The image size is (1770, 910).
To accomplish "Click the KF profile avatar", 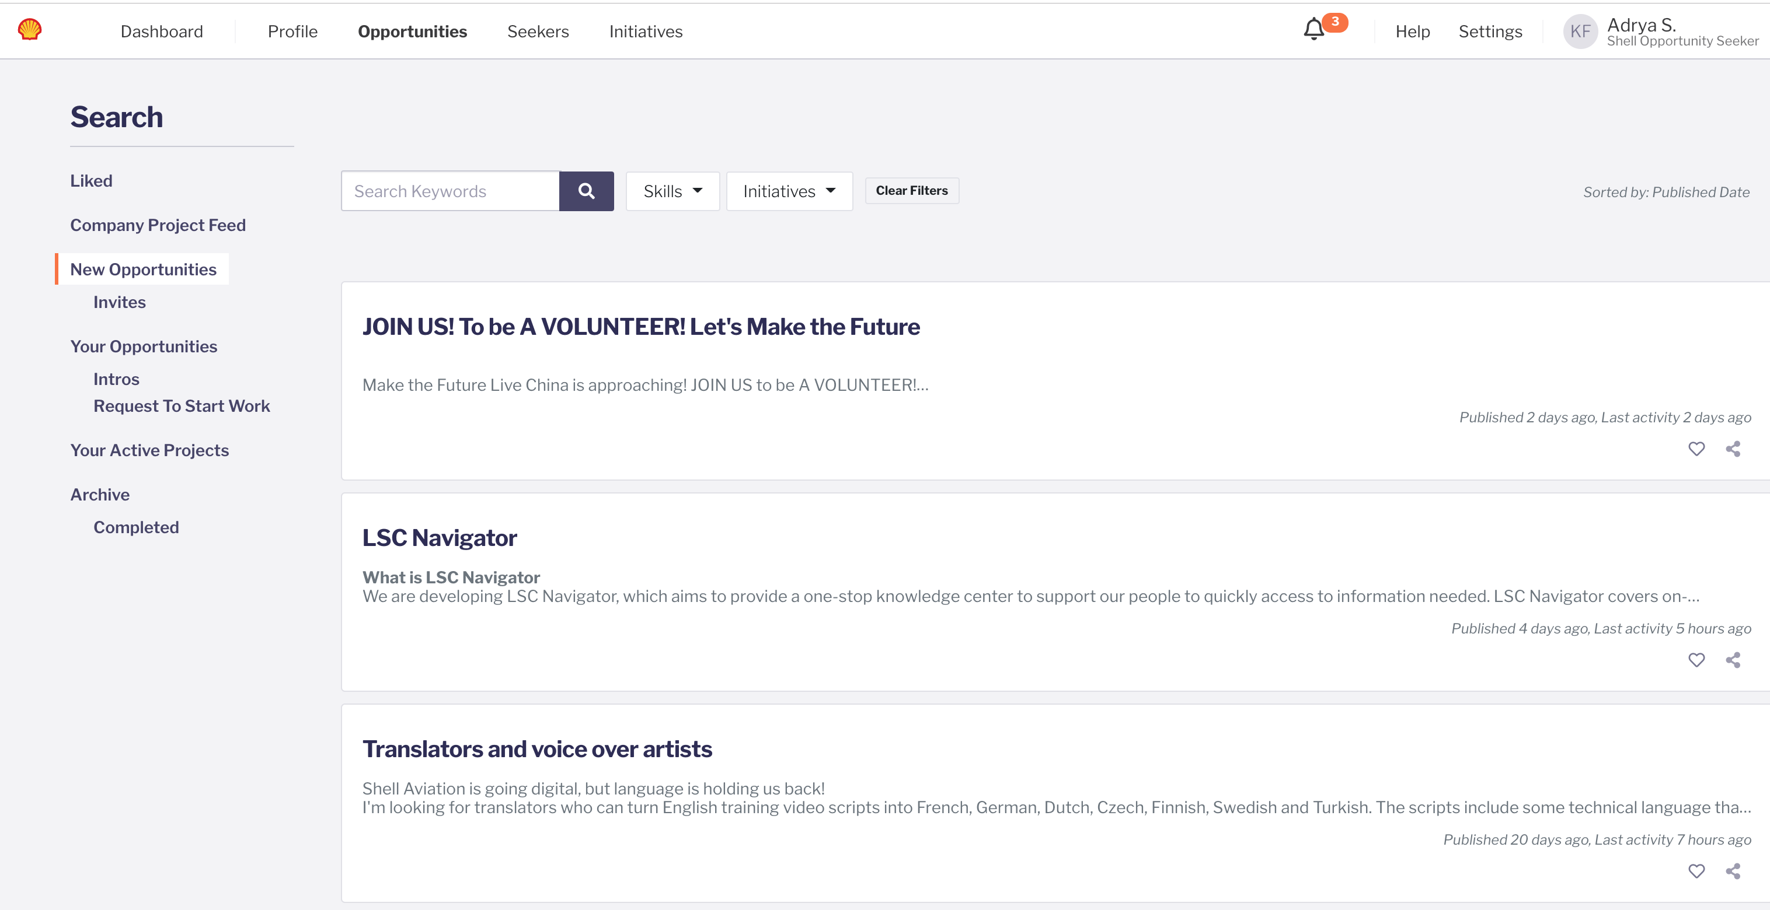I will point(1580,31).
